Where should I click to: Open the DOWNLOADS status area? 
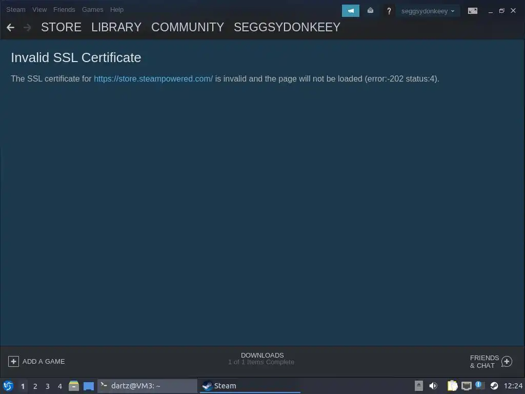tap(261, 359)
